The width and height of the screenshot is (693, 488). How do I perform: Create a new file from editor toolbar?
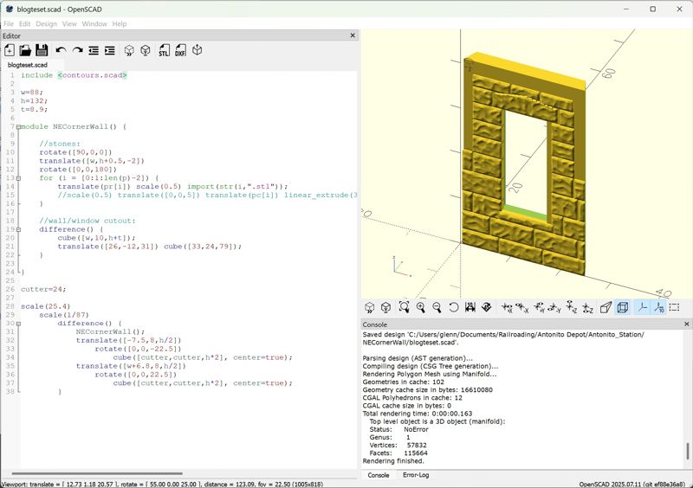pyautogui.click(x=10, y=50)
